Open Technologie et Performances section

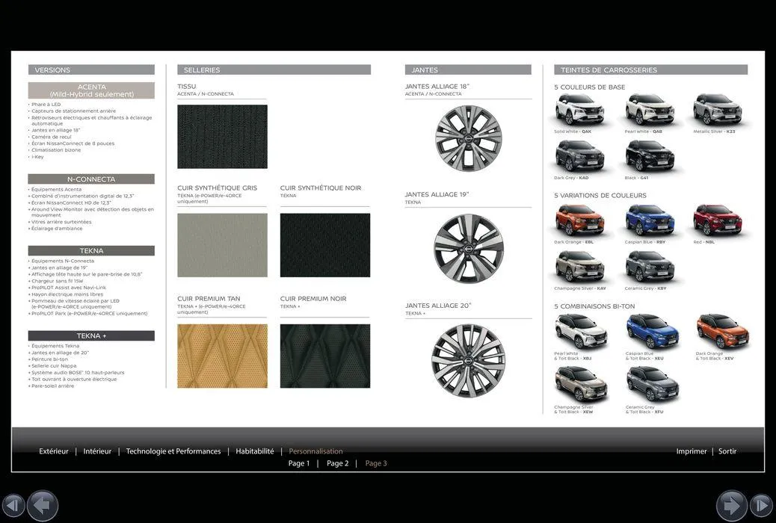pos(173,451)
